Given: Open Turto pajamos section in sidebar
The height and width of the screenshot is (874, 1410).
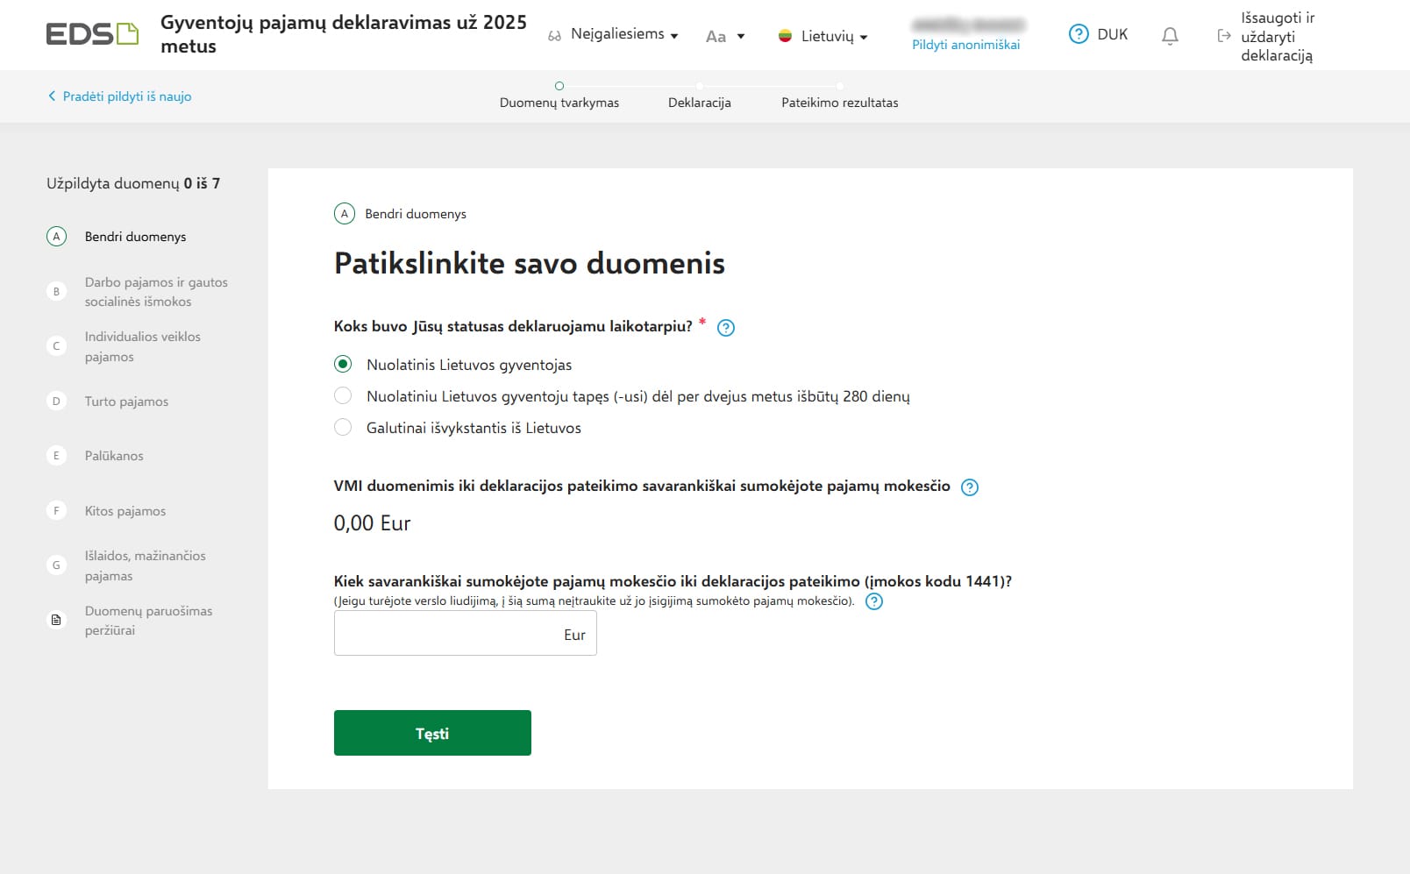Looking at the screenshot, I should click(x=126, y=401).
